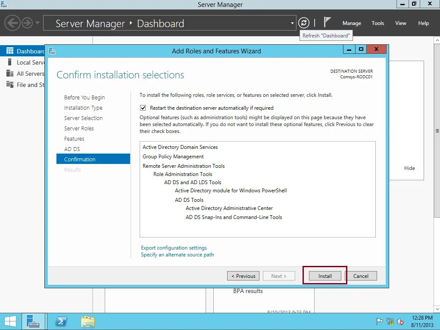Viewport: 440px width, 330px height.
Task: Click the forward navigation arrow in Server Manager
Action: 27,23
